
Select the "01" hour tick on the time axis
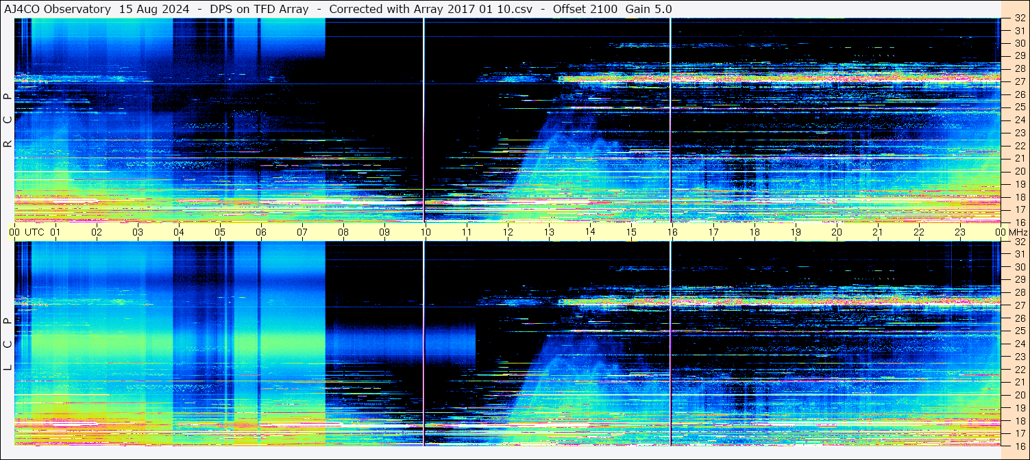(56, 232)
